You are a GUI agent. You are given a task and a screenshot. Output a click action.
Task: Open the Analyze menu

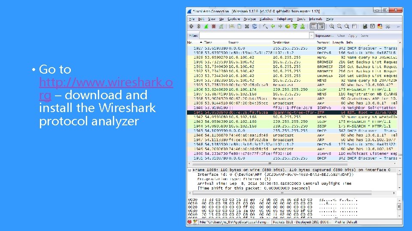(250, 19)
